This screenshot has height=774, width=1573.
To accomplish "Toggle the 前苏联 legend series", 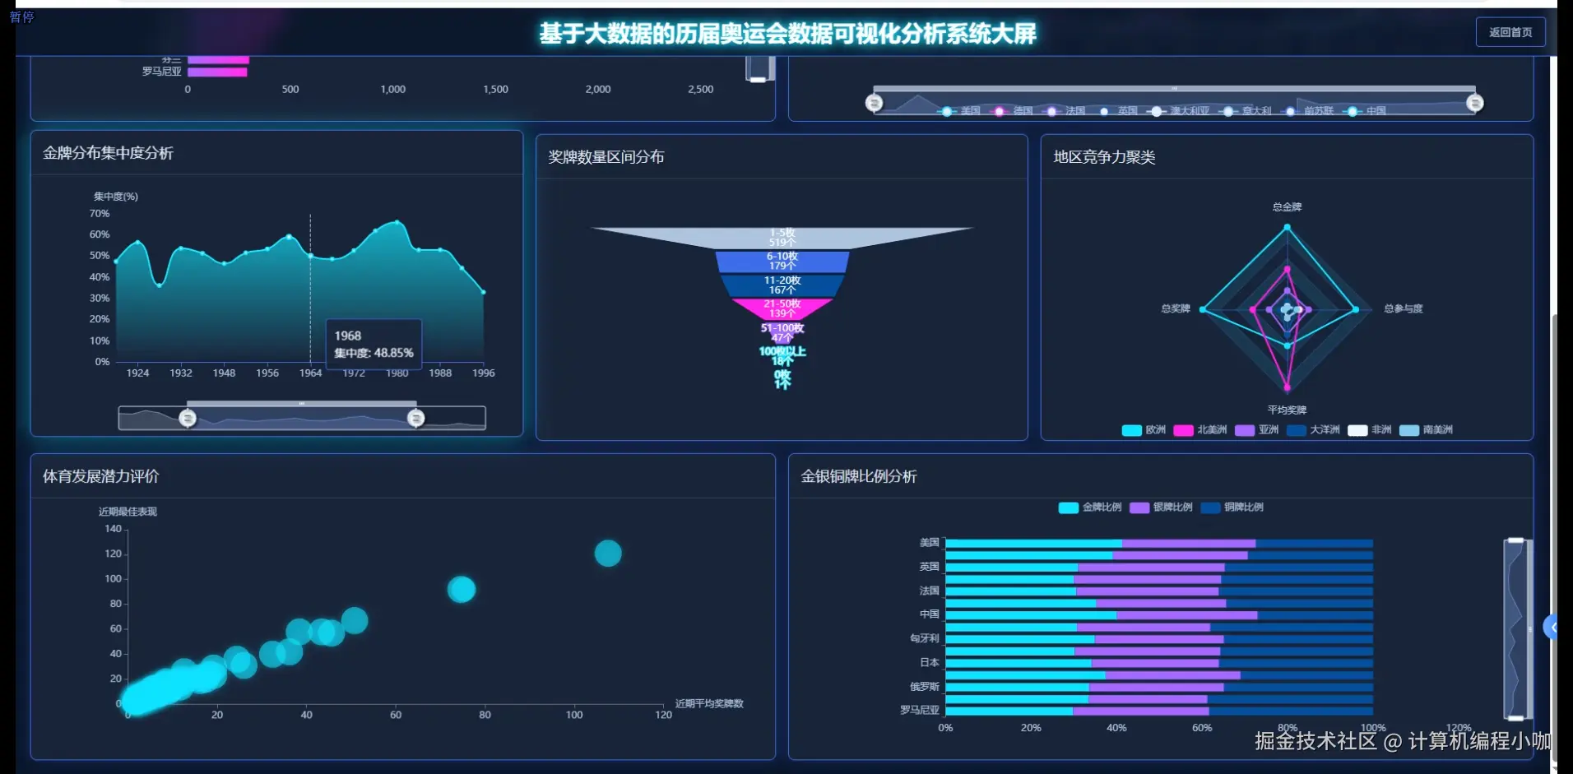I will [1308, 110].
